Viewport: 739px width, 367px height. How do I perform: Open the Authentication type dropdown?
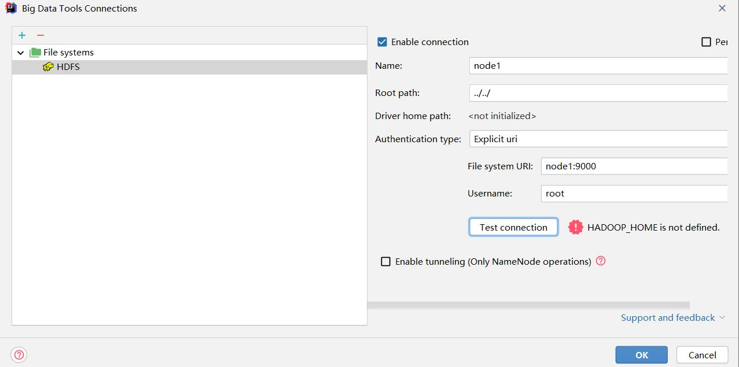(x=598, y=139)
